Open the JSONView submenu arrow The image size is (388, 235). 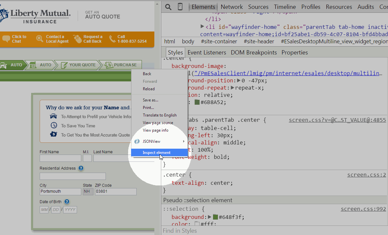point(184,141)
